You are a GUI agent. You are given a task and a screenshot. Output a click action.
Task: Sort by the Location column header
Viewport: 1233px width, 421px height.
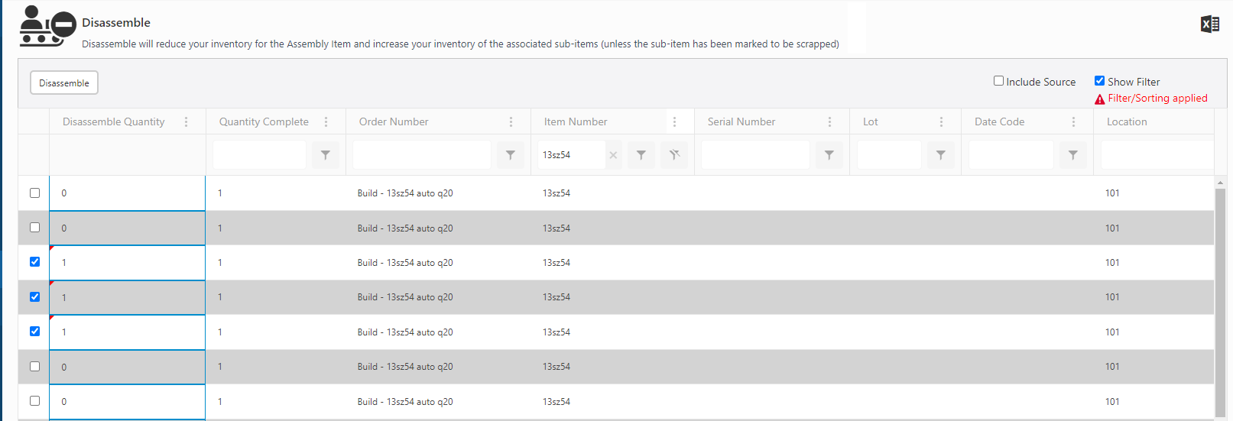click(1127, 122)
